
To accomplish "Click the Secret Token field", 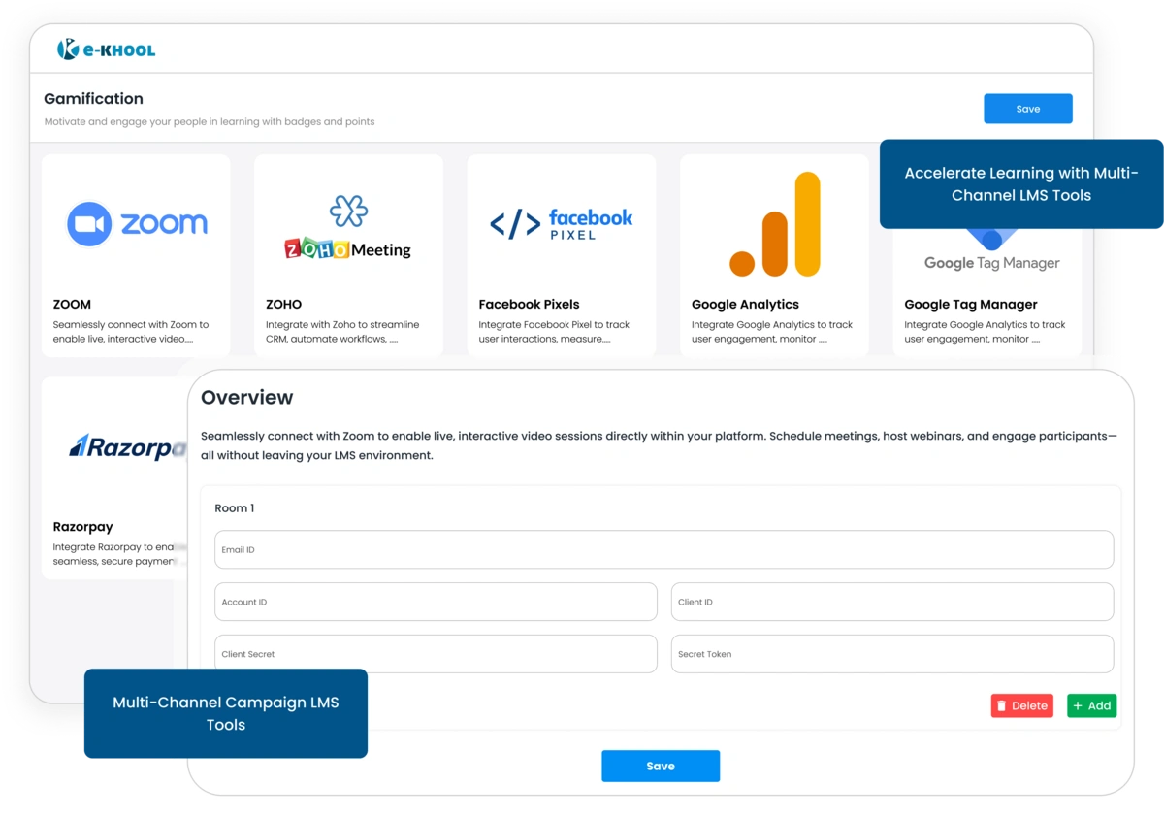I will point(891,654).
